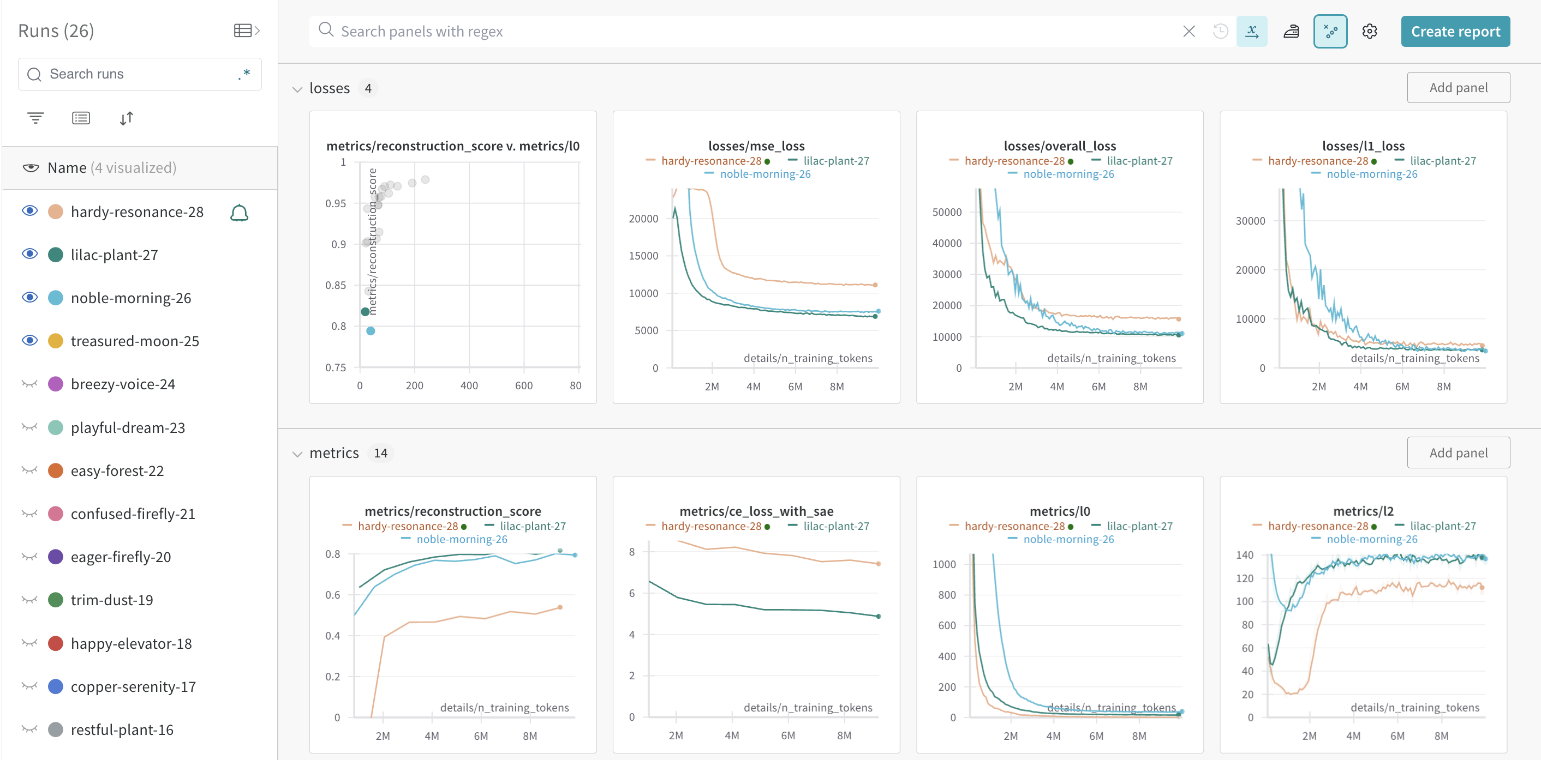This screenshot has height=760, width=1541.
Task: Click the group runs icon
Action: tap(81, 118)
